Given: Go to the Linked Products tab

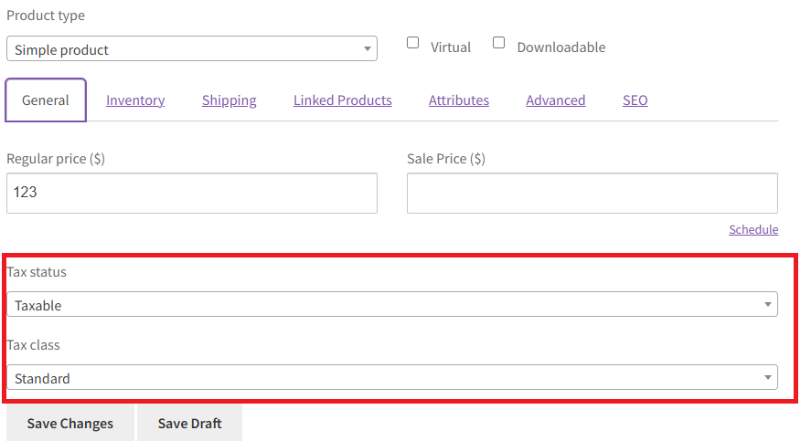Looking at the screenshot, I should 342,100.
